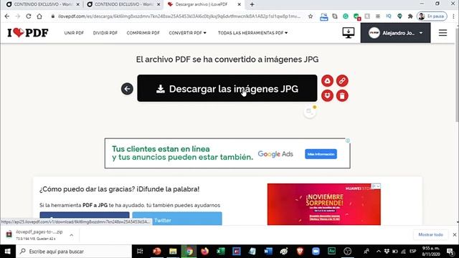Copy the share download link icon
Viewport: 459px width, 258px height.
tap(342, 81)
